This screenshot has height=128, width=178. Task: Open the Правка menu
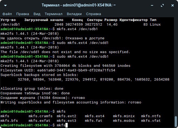pyautogui.click(x=22, y=14)
